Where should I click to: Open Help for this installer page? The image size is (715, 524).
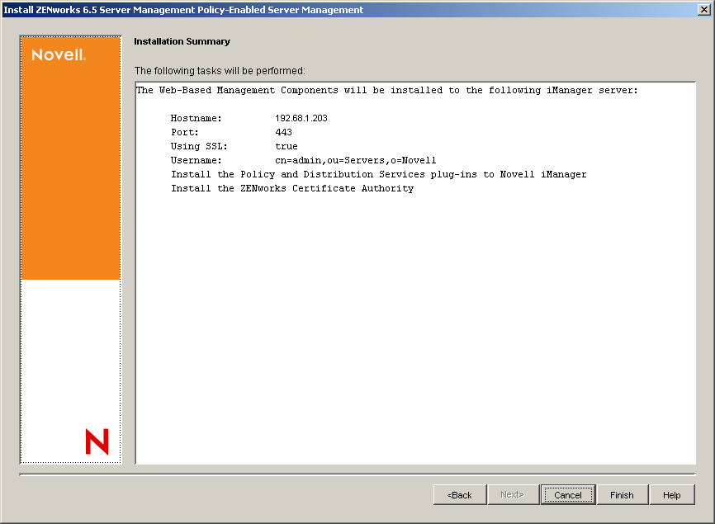(672, 495)
